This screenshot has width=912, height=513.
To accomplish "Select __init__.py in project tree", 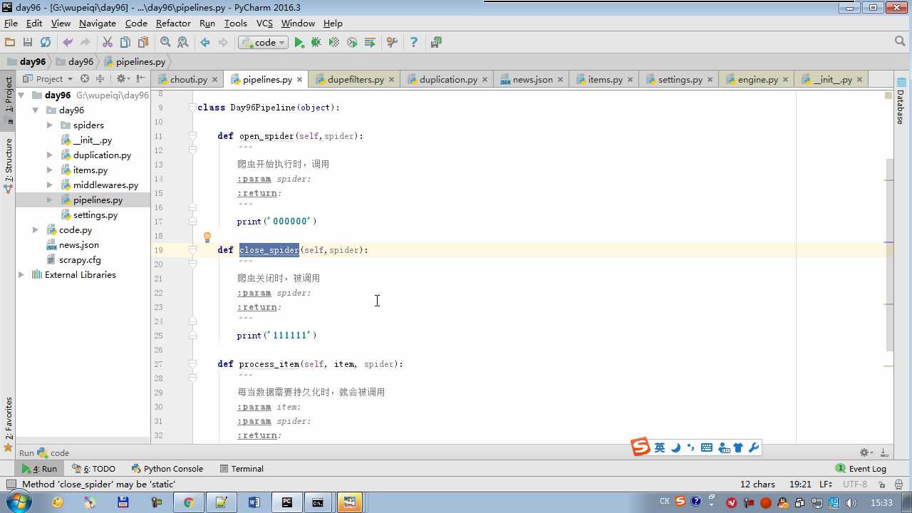I will pos(92,140).
